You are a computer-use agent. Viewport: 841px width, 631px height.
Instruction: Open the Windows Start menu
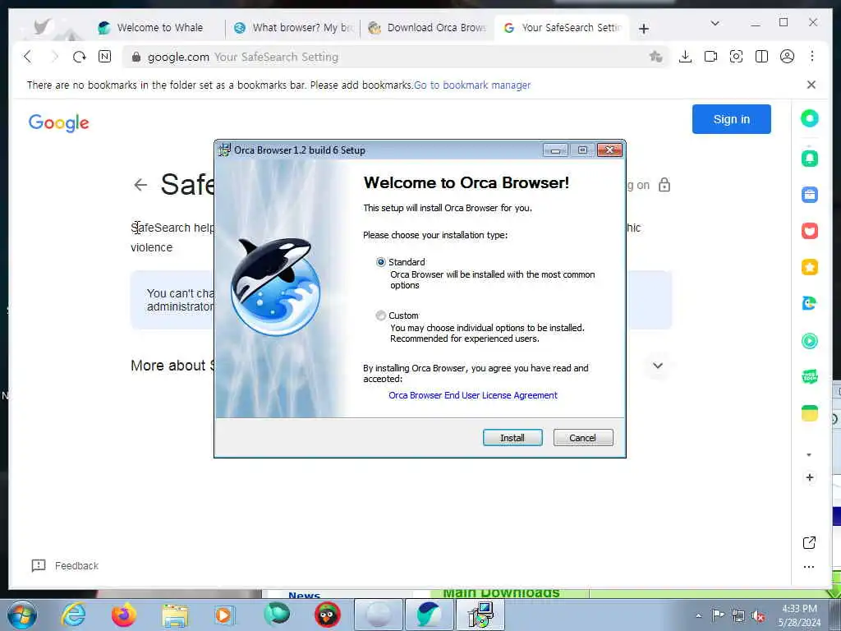point(22,615)
